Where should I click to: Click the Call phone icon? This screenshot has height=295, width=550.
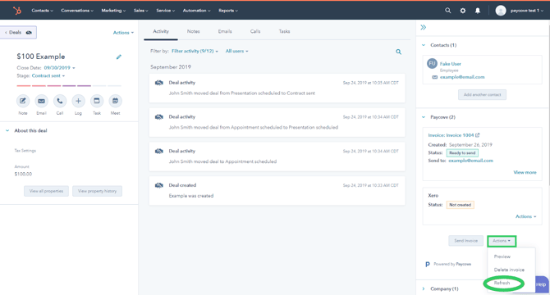[x=60, y=101]
